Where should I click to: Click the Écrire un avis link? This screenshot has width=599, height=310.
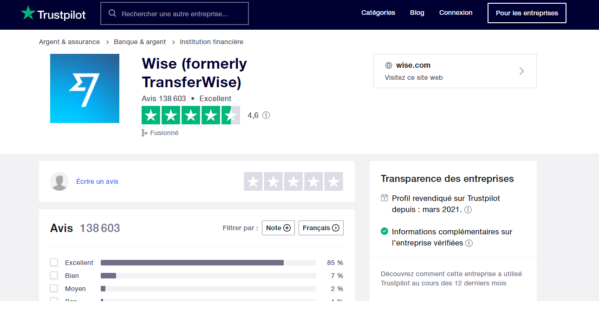click(97, 181)
